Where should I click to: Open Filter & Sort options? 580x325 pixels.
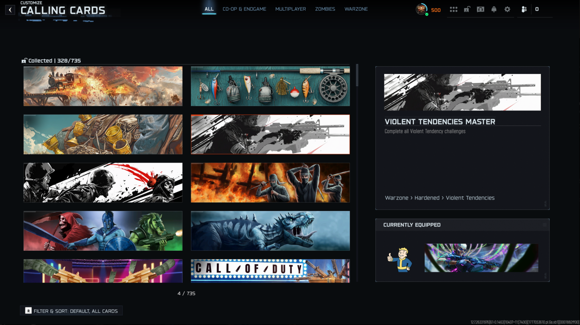tap(71, 311)
